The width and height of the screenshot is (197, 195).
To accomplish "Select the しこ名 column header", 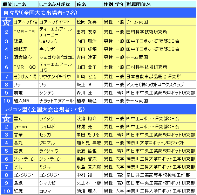I will point(26,5).
